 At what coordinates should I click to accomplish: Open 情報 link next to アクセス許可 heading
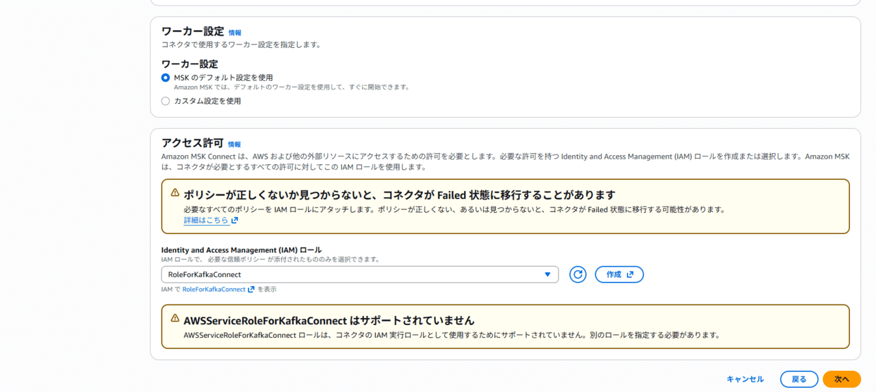point(234,144)
